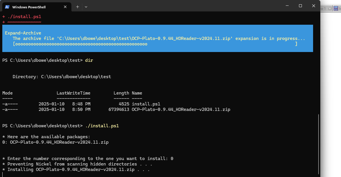Click the 'Name' column header
This screenshot has height=177, width=341.
[x=137, y=93]
